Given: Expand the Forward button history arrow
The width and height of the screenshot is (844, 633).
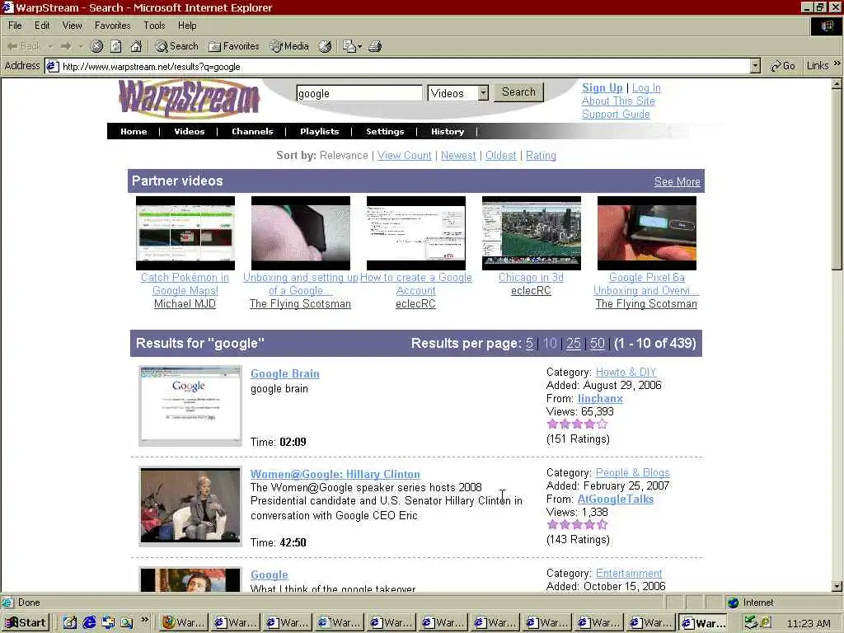Looking at the screenshot, I should click(81, 46).
